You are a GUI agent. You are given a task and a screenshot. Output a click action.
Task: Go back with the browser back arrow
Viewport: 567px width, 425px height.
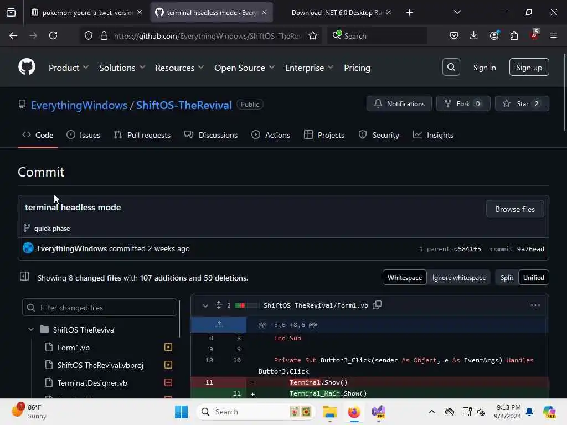point(13,35)
